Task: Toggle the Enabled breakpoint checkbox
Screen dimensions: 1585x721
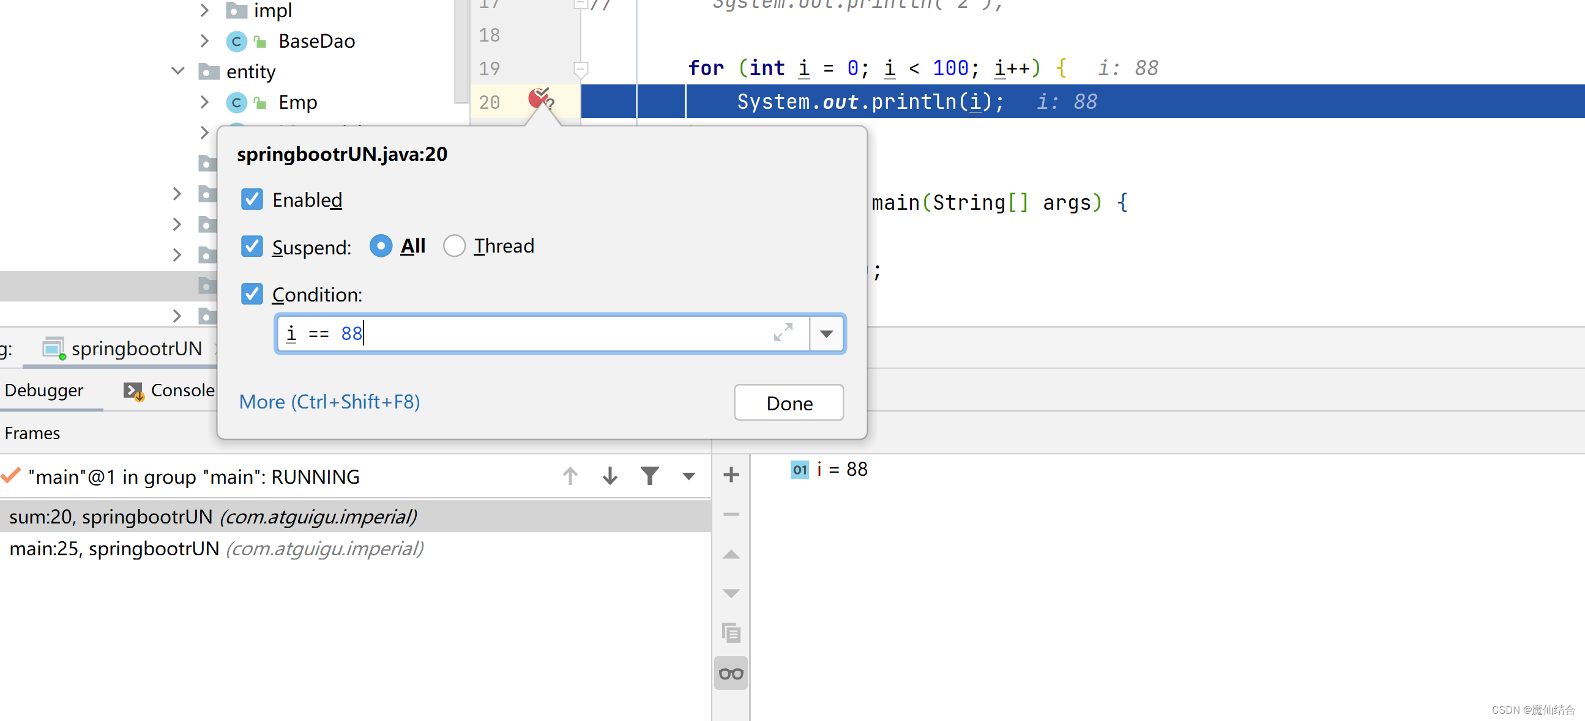Action: [x=252, y=199]
